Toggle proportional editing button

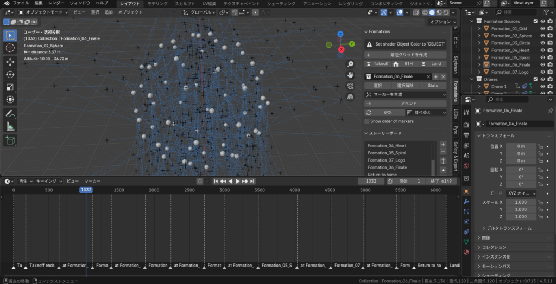click(x=255, y=12)
